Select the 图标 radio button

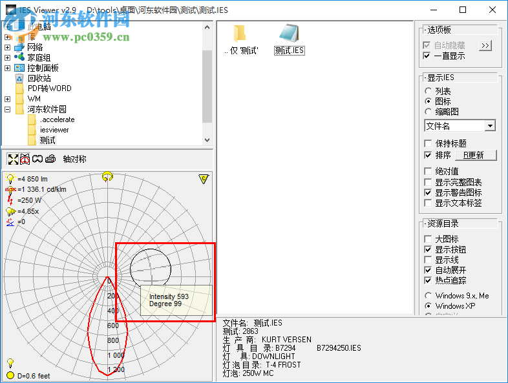pos(428,101)
